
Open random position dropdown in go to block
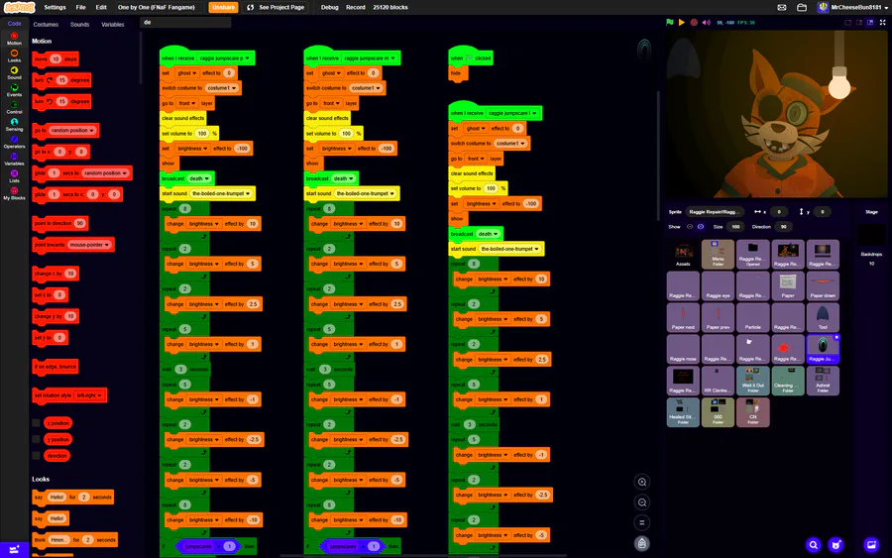[x=71, y=130]
